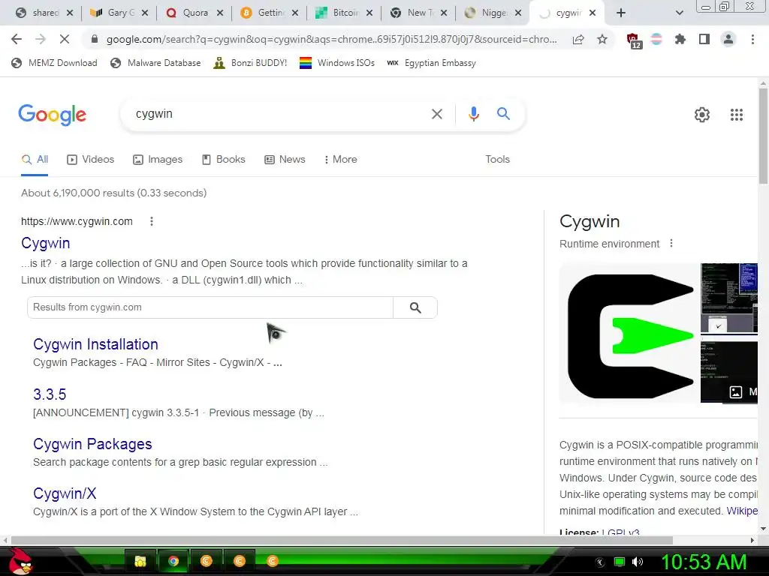Image resolution: width=769 pixels, height=576 pixels.
Task: Click the browser forward arrow
Action: point(41,39)
